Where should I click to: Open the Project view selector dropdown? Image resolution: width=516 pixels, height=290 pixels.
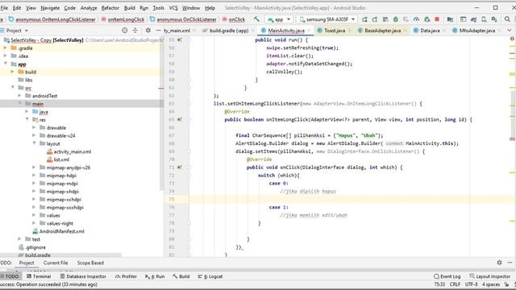17,31
